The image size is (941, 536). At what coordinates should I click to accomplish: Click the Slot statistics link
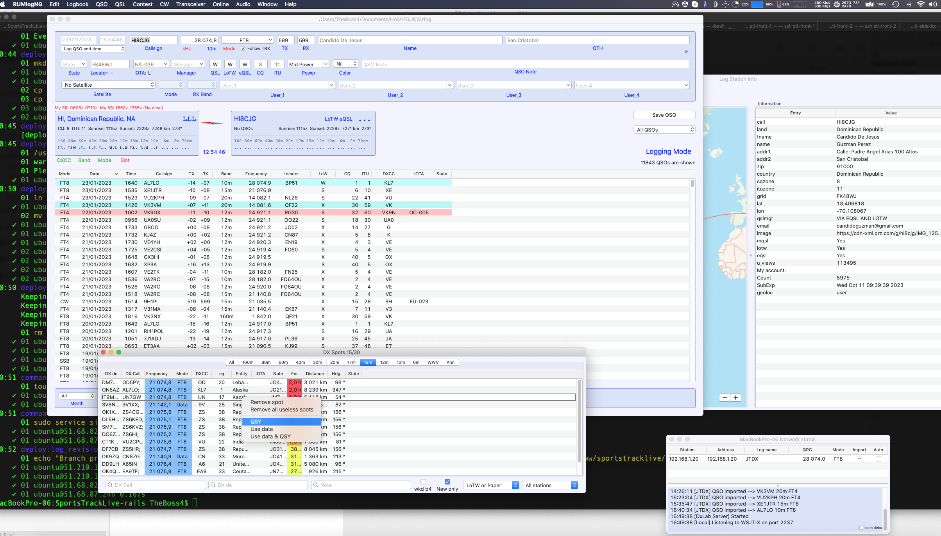125,160
